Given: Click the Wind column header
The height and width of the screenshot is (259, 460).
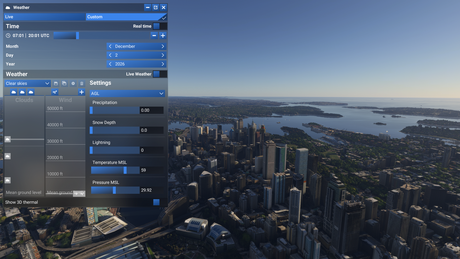Looking at the screenshot, I should pyautogui.click(x=65, y=100).
